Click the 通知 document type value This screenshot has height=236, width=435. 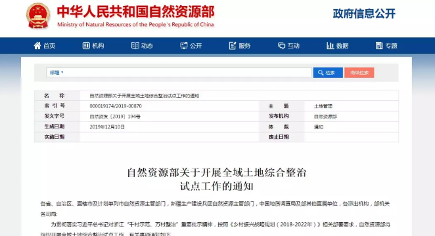319,127
